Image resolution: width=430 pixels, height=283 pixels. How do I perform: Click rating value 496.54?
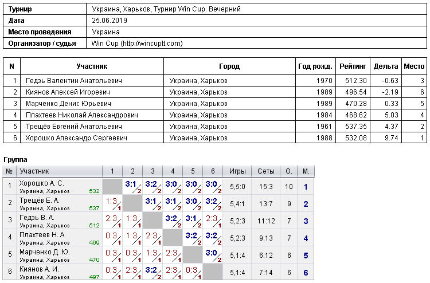[x=356, y=92]
